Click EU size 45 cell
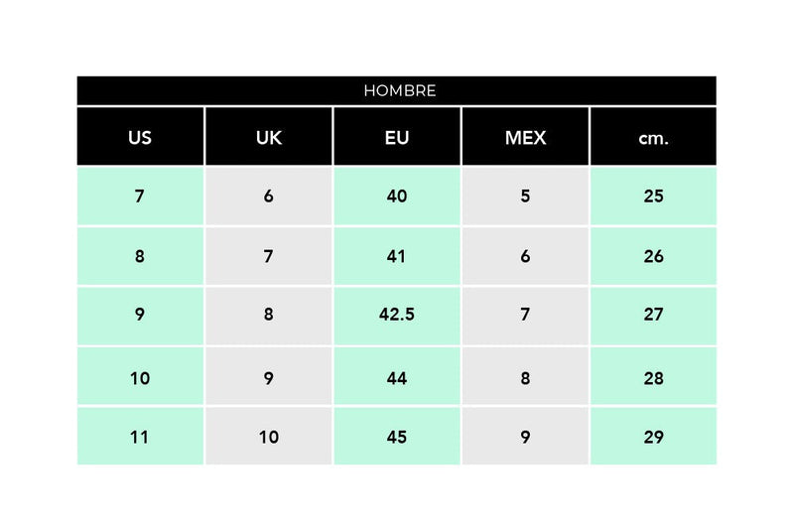Viewport: 794px width, 532px height. [x=396, y=436]
